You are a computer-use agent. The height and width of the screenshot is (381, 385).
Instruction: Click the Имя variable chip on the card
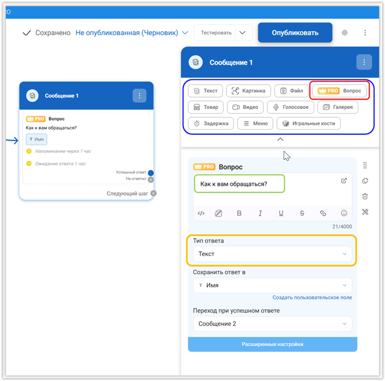pos(36,139)
